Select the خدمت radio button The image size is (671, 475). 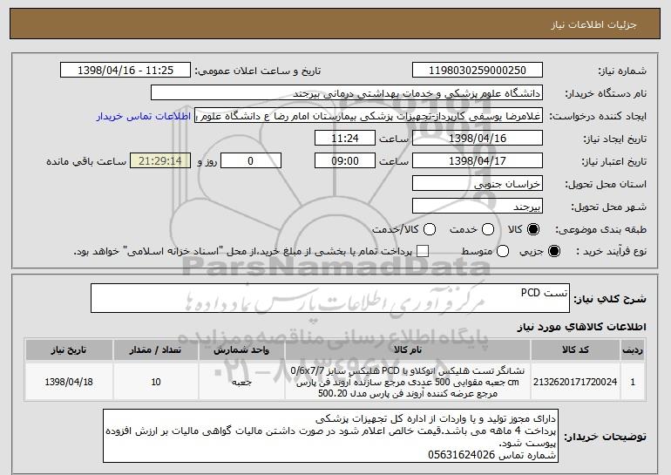click(x=488, y=230)
